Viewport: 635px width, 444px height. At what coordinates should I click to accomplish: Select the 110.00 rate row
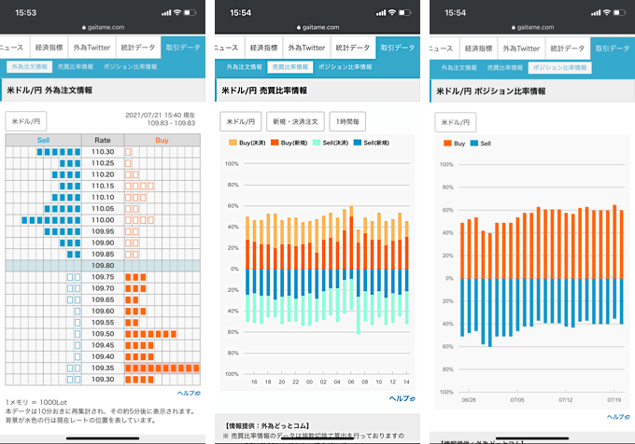coord(103,220)
